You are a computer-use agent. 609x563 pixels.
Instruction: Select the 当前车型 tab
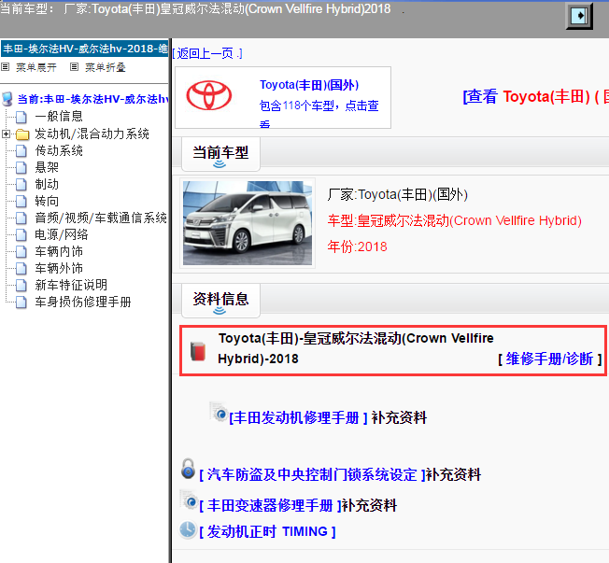(x=220, y=154)
